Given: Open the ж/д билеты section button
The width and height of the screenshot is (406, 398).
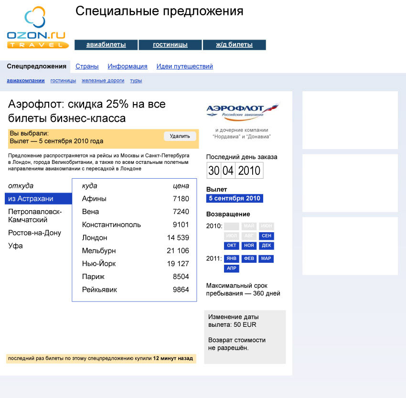Looking at the screenshot, I should (x=234, y=45).
